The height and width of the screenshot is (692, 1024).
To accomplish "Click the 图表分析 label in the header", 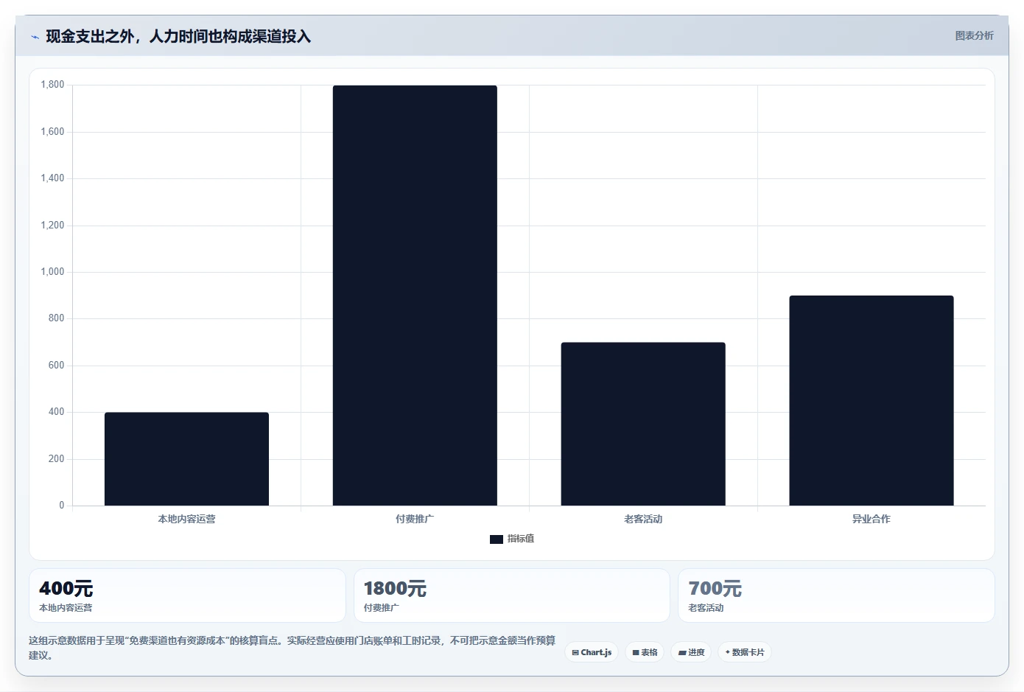I will point(974,35).
